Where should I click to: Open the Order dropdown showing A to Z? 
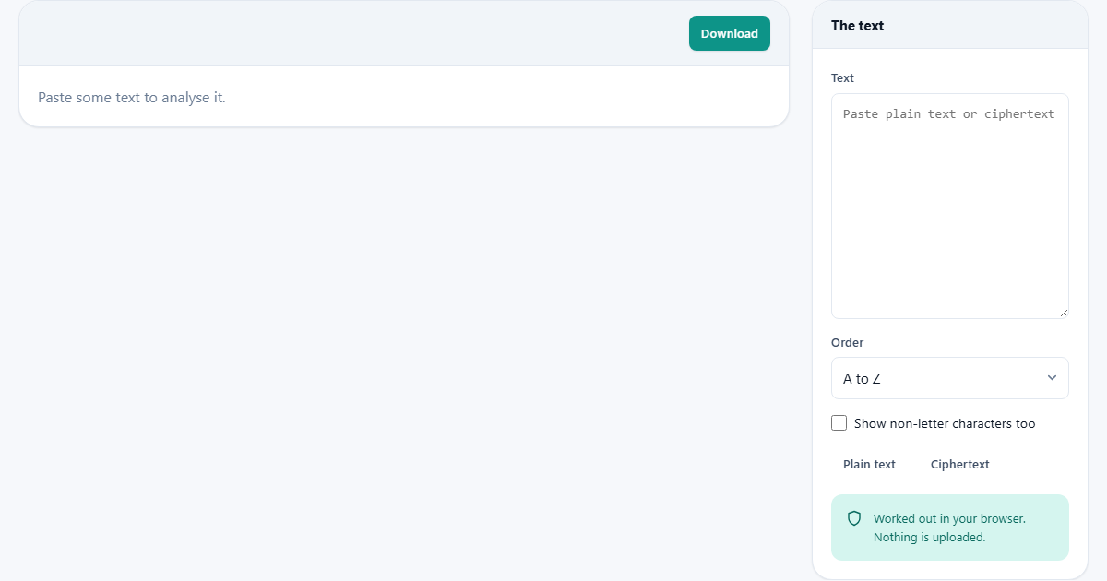(949, 378)
